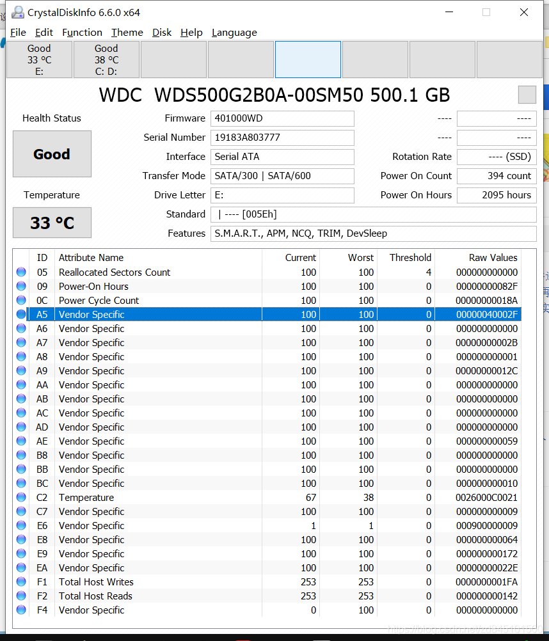Click the blue status orb for attribute A8
Viewport: 549px width, 641px height.
[x=21, y=356]
